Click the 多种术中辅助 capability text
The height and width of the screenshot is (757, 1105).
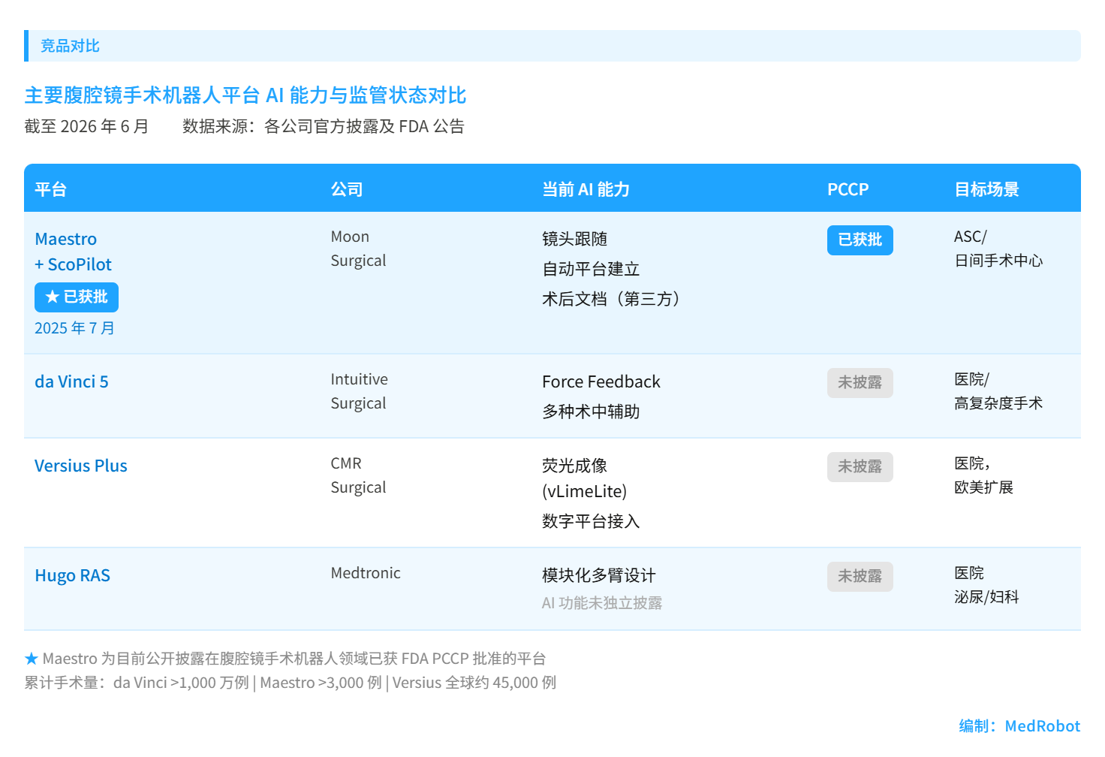(591, 412)
